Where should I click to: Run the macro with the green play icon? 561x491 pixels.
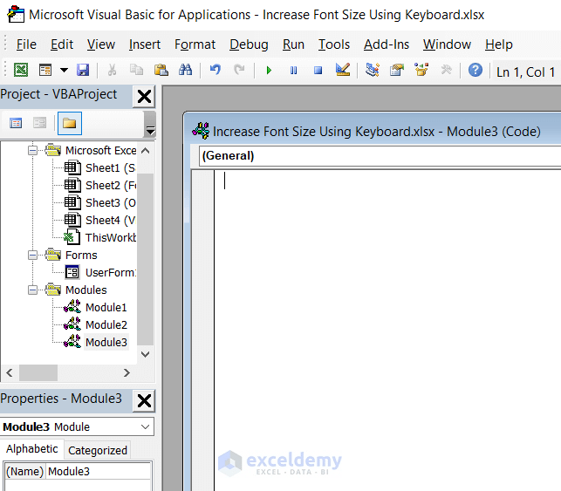(269, 71)
